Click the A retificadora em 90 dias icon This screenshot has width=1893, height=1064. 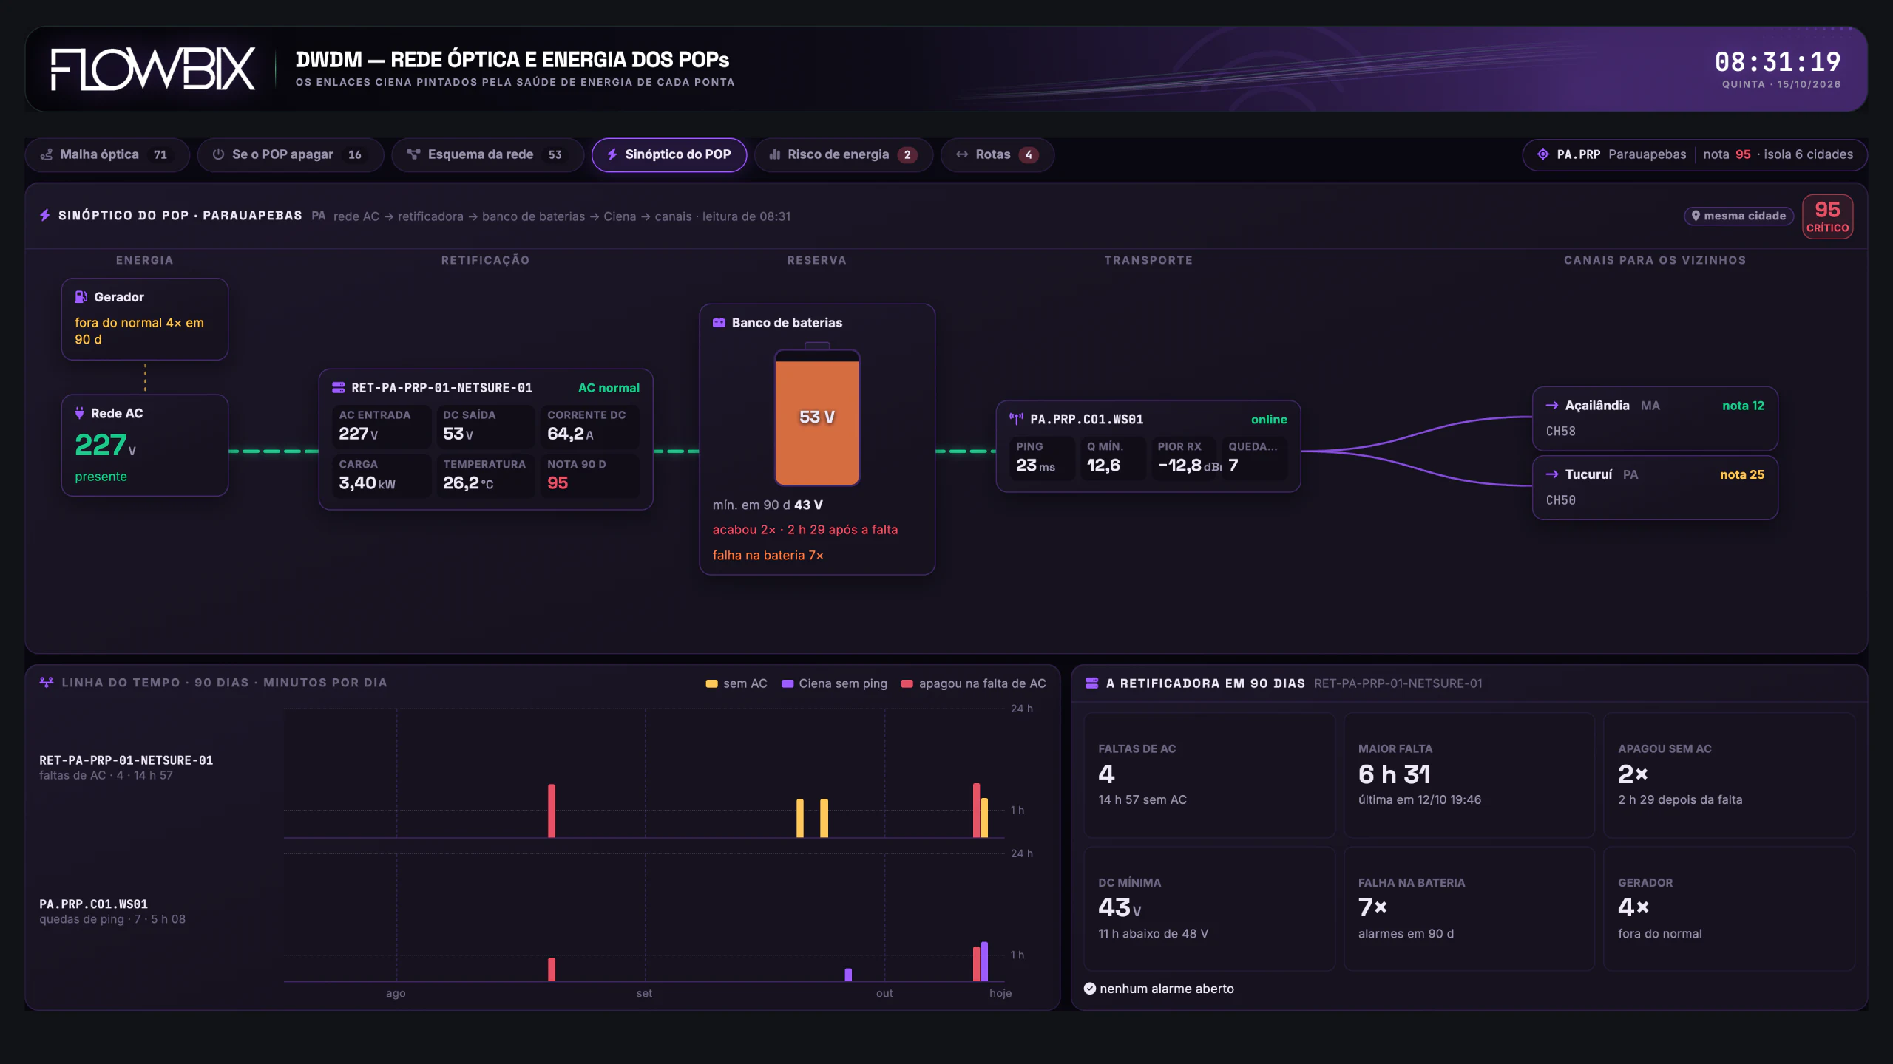(x=1091, y=683)
